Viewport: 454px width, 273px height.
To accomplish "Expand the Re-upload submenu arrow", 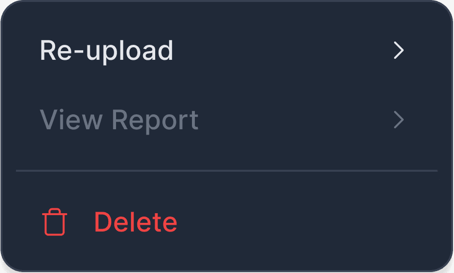I will tap(399, 50).
